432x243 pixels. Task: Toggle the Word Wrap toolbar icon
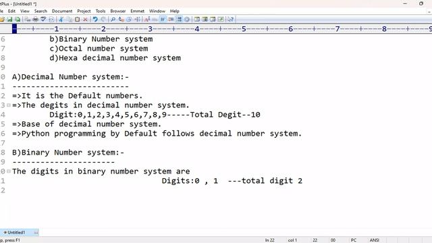point(163,20)
